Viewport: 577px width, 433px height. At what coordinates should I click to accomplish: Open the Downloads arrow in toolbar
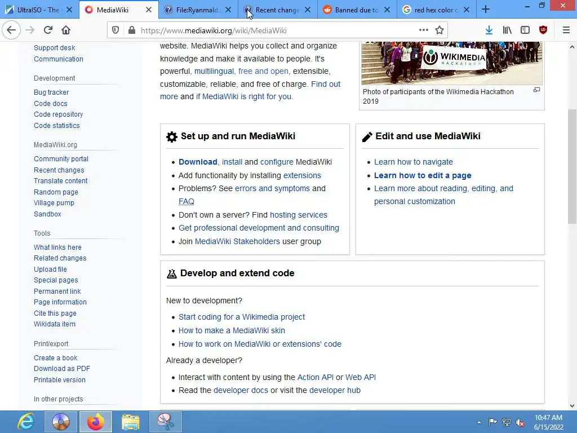pos(489,30)
